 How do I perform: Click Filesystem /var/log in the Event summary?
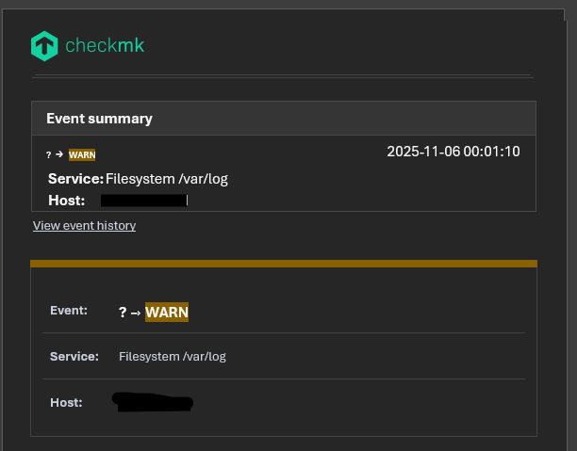(x=167, y=179)
